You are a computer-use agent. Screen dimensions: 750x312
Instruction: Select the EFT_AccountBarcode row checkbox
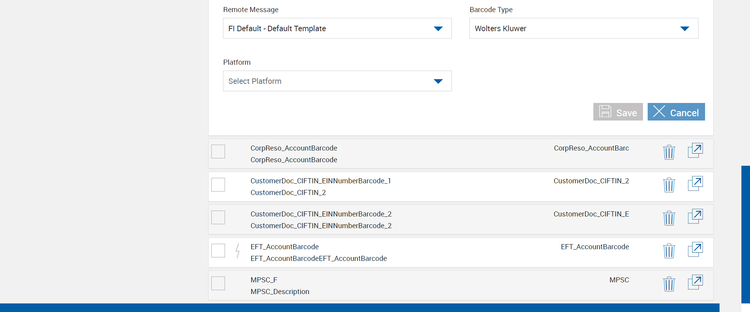pos(218,250)
